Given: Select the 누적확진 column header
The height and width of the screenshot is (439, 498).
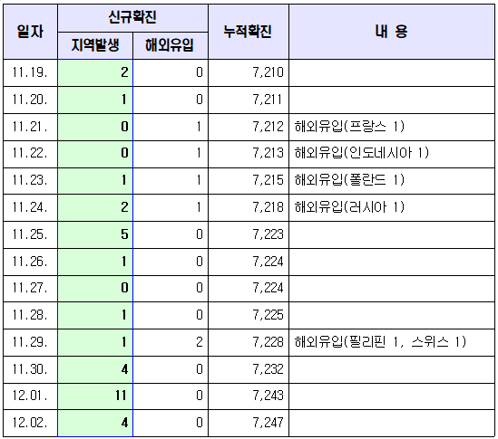Looking at the screenshot, I should (x=249, y=32).
